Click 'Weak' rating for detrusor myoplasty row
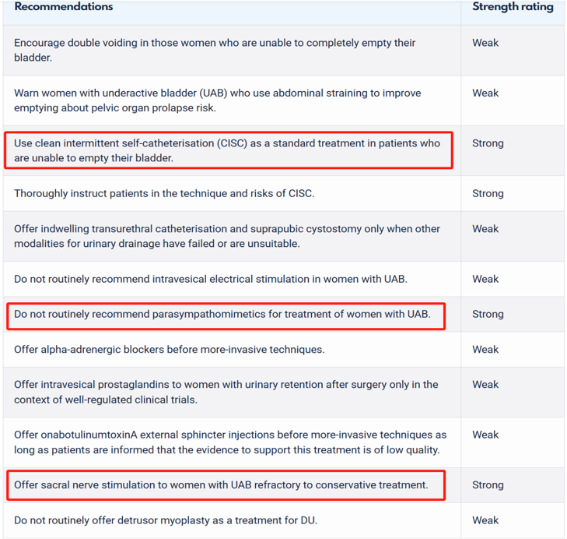 coord(485,520)
